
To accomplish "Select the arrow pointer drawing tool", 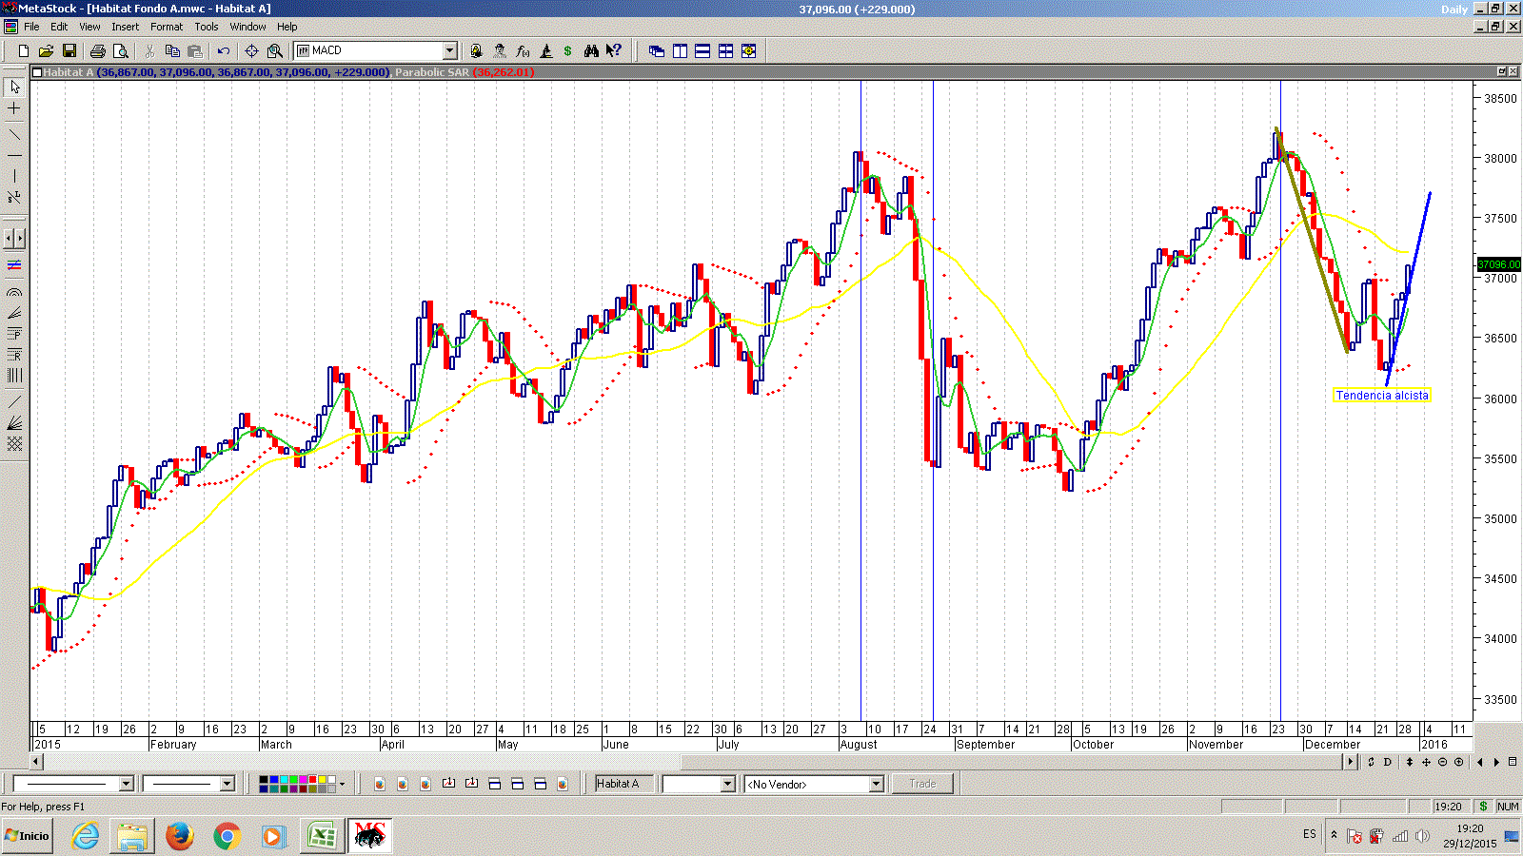I will point(14,87).
